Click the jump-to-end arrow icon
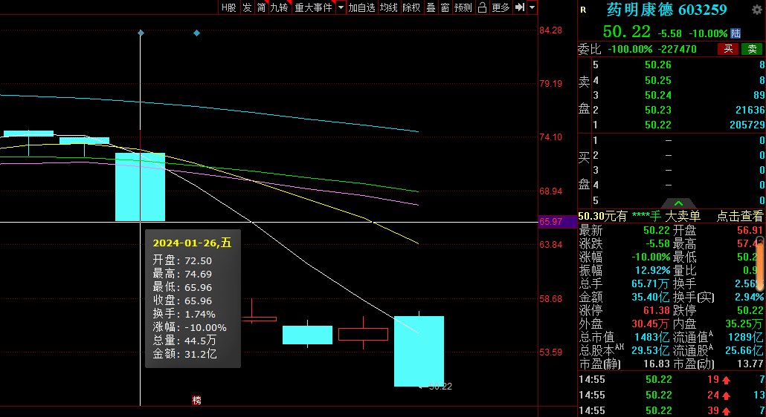The image size is (766, 417). coord(520,7)
